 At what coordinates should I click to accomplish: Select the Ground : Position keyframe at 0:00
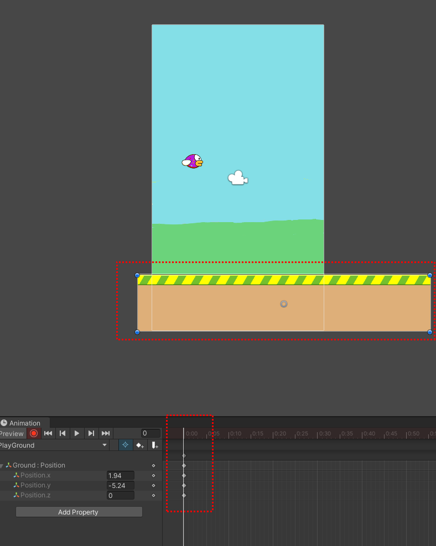point(184,465)
